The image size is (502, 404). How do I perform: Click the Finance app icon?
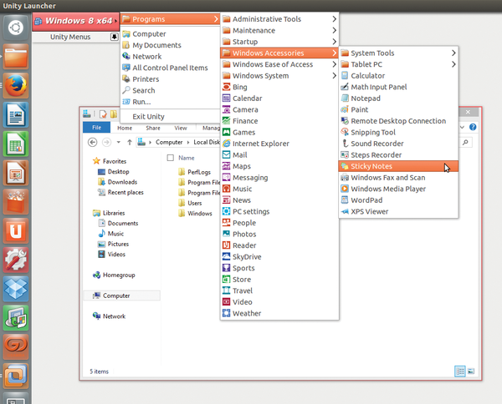[227, 121]
